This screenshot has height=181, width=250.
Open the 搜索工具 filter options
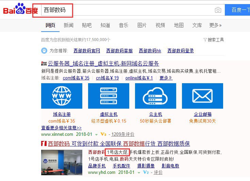click(213, 40)
